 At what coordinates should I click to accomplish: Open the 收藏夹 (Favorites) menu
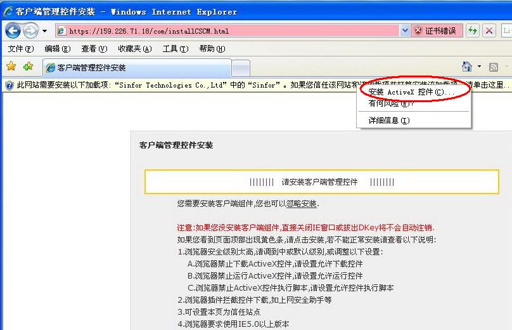134,49
